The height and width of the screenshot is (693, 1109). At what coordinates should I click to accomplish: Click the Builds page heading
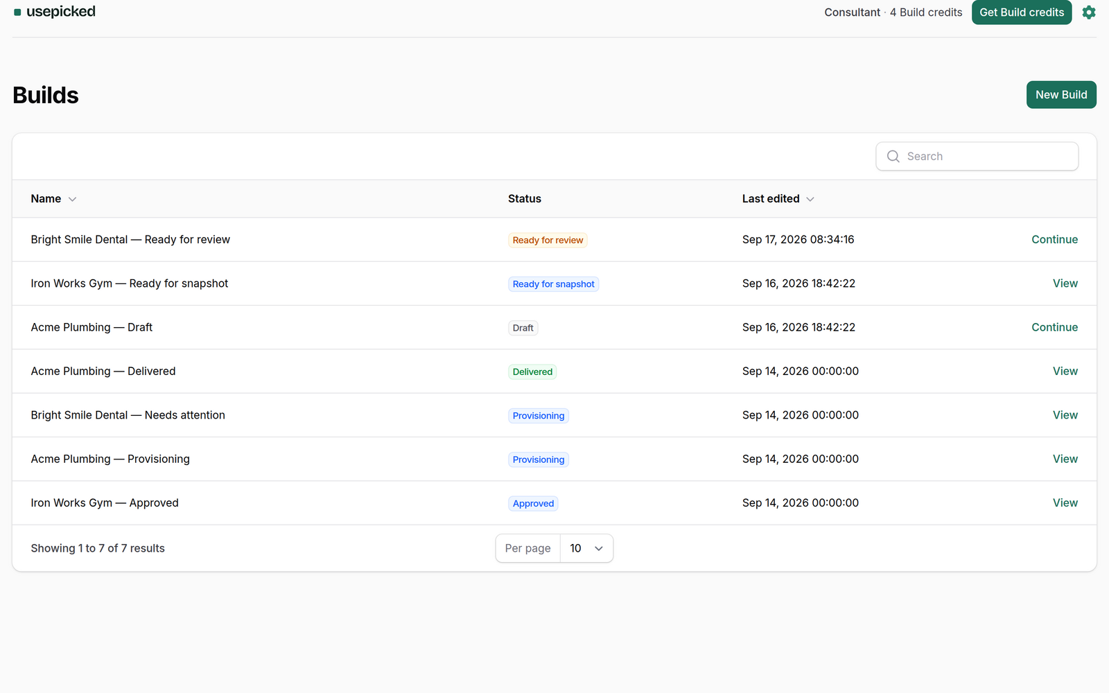[x=46, y=95]
